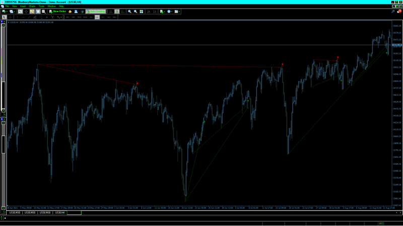Image resolution: width=403 pixels, height=226 pixels.
Task: Click the triangle beside the US30,H4 chart label
Action: (9, 22)
